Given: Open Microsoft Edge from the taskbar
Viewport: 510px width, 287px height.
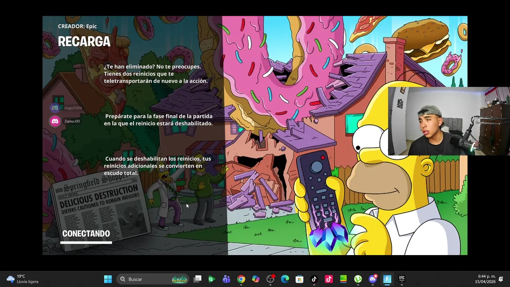Looking at the screenshot, I should pyautogui.click(x=285, y=279).
